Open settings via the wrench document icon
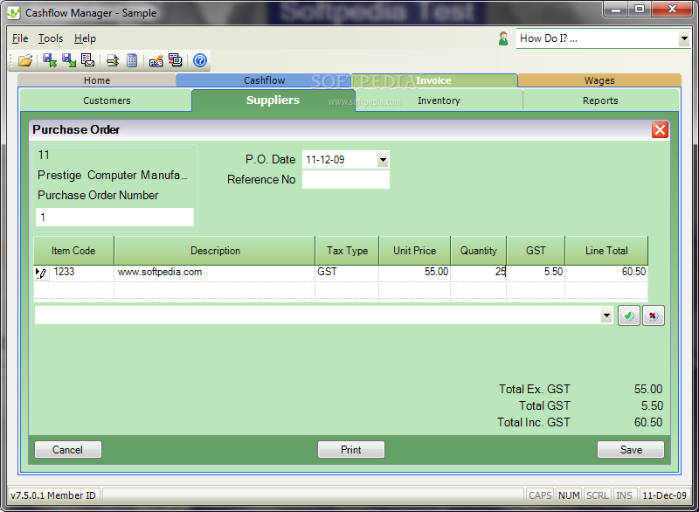 [113, 60]
